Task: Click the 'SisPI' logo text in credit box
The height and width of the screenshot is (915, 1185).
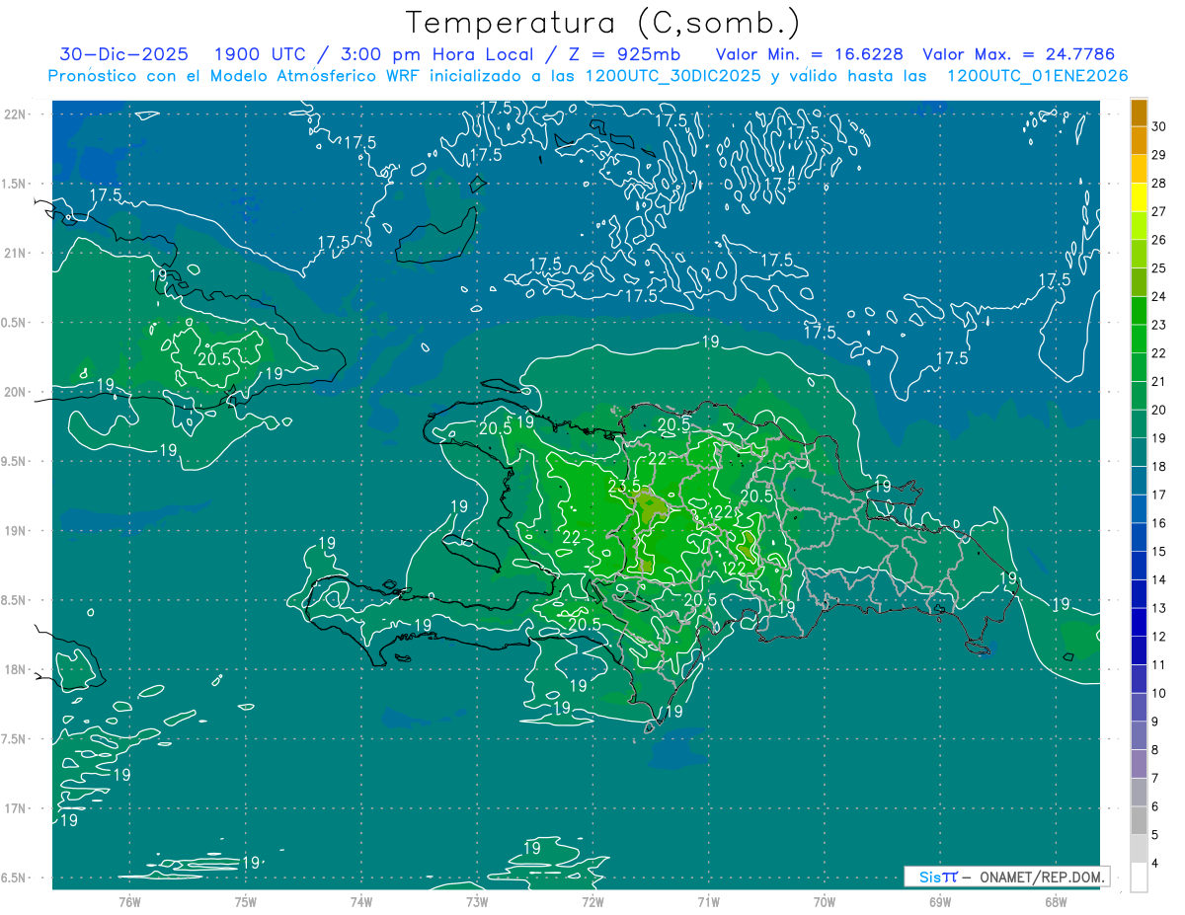Action: tap(938, 877)
